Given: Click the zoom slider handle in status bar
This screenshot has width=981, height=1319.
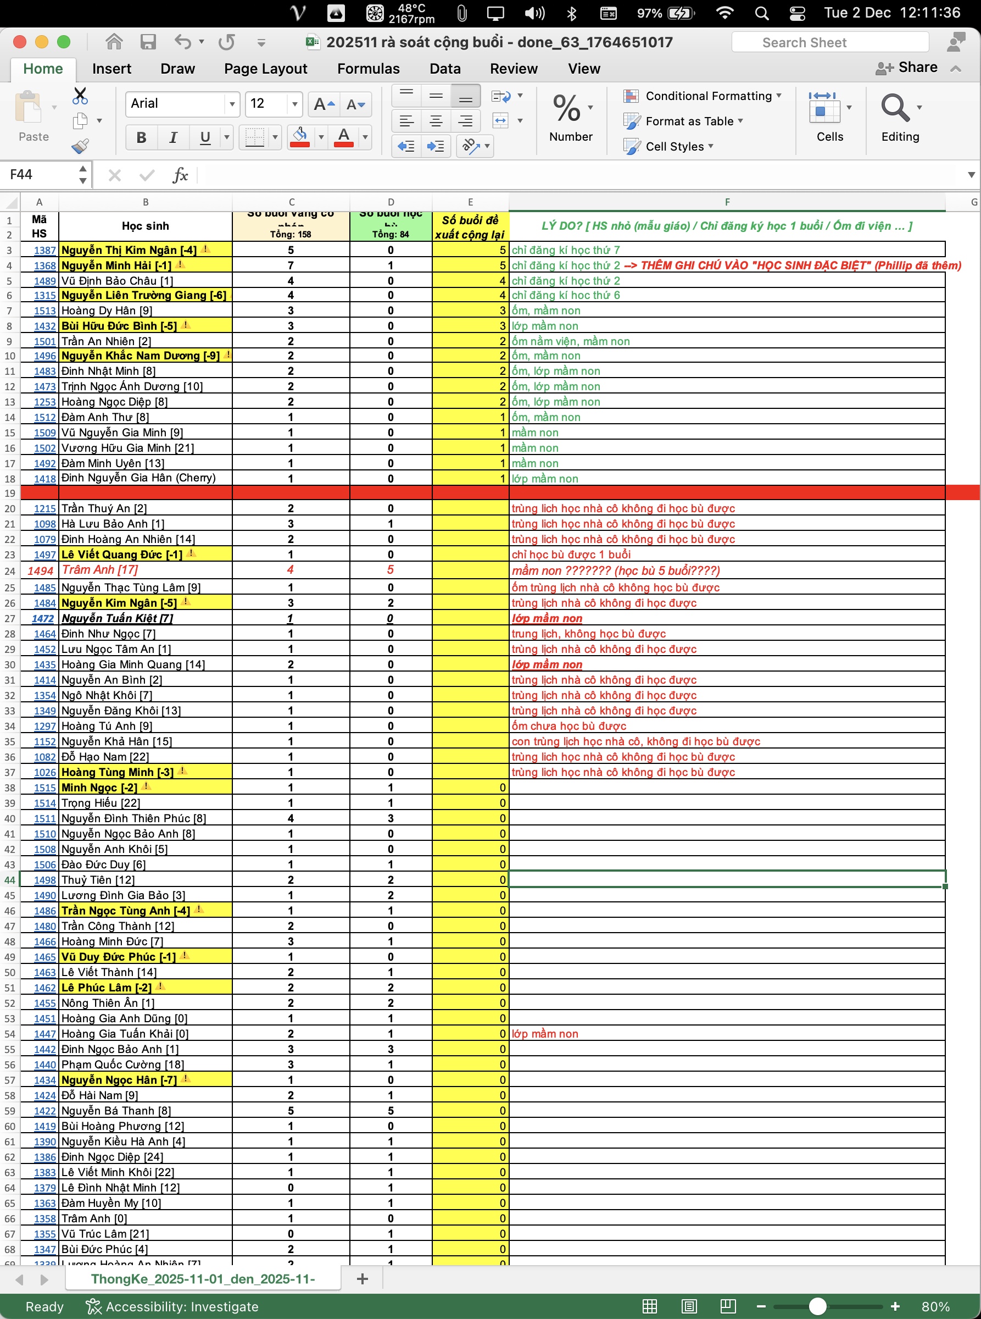Looking at the screenshot, I should pos(818,1306).
